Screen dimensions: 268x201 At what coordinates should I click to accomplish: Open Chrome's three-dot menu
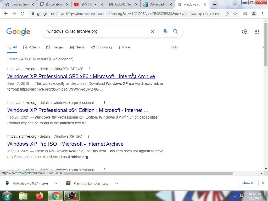coord(262,14)
